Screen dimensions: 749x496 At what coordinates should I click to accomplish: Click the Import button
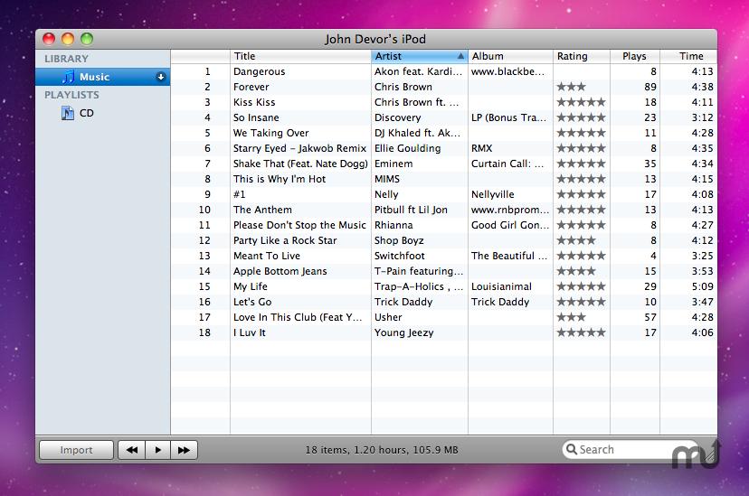[76, 450]
